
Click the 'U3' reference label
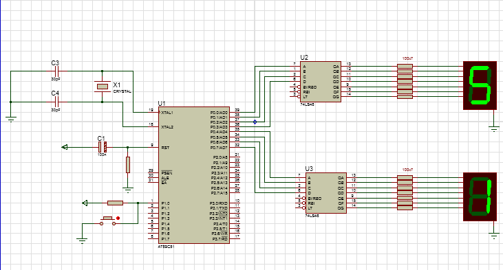[x=309, y=169]
